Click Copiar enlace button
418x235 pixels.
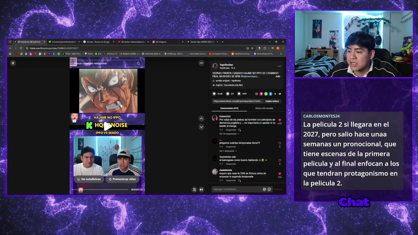pos(272,101)
